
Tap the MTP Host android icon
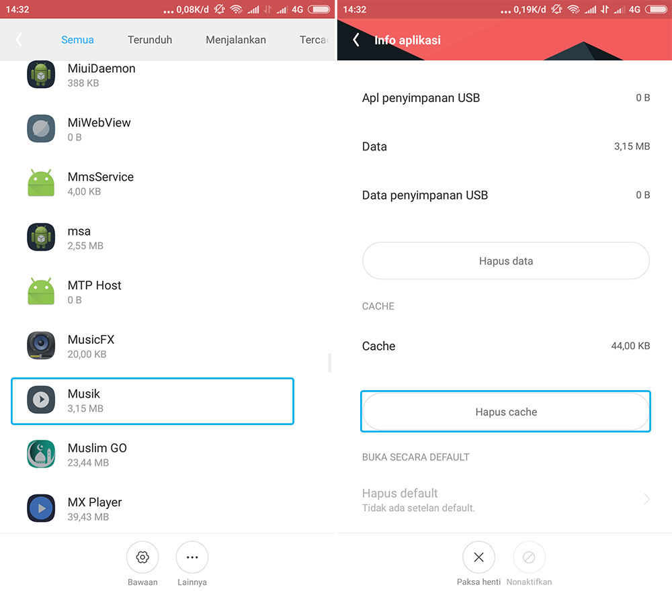[41, 291]
